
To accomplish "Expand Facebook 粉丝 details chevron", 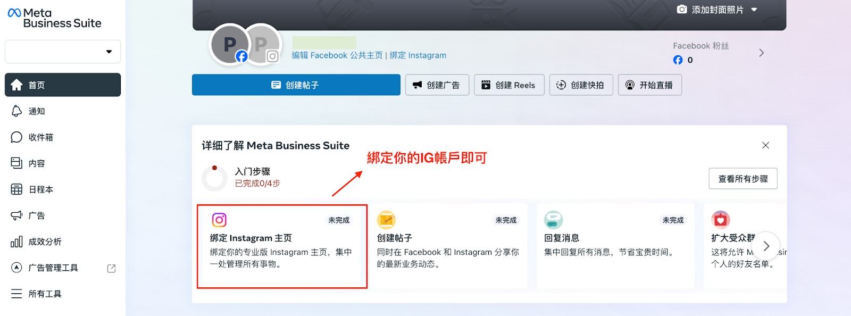I will pos(761,53).
